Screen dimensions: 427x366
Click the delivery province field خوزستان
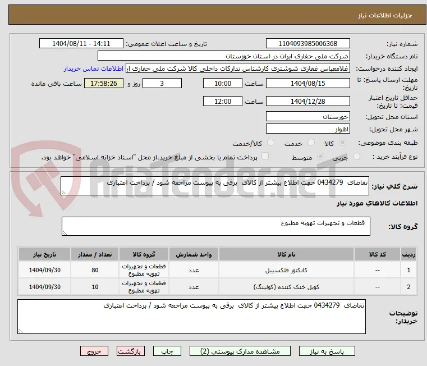(307, 117)
